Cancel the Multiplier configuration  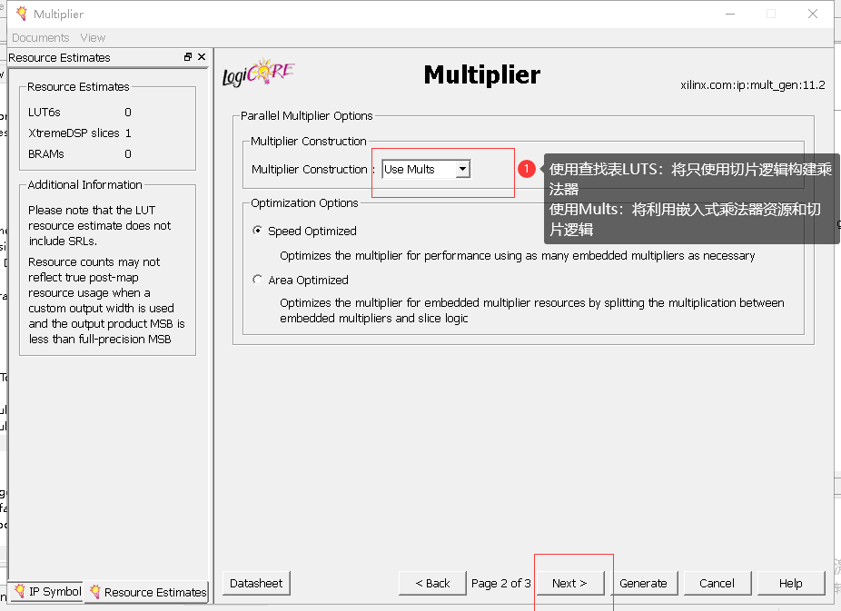pyautogui.click(x=717, y=582)
